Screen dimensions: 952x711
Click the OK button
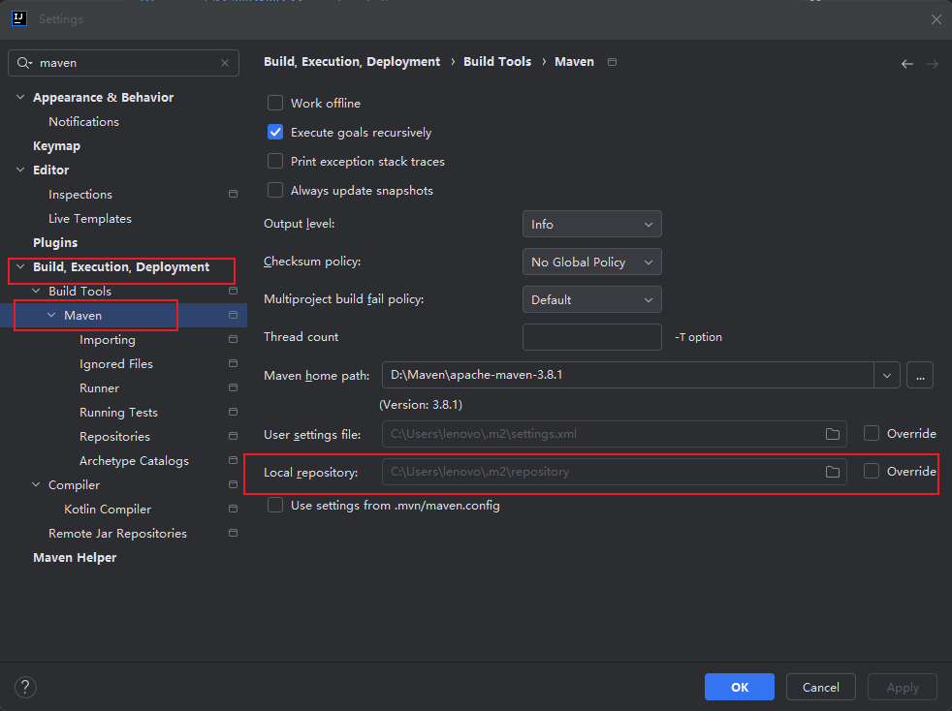pyautogui.click(x=740, y=688)
